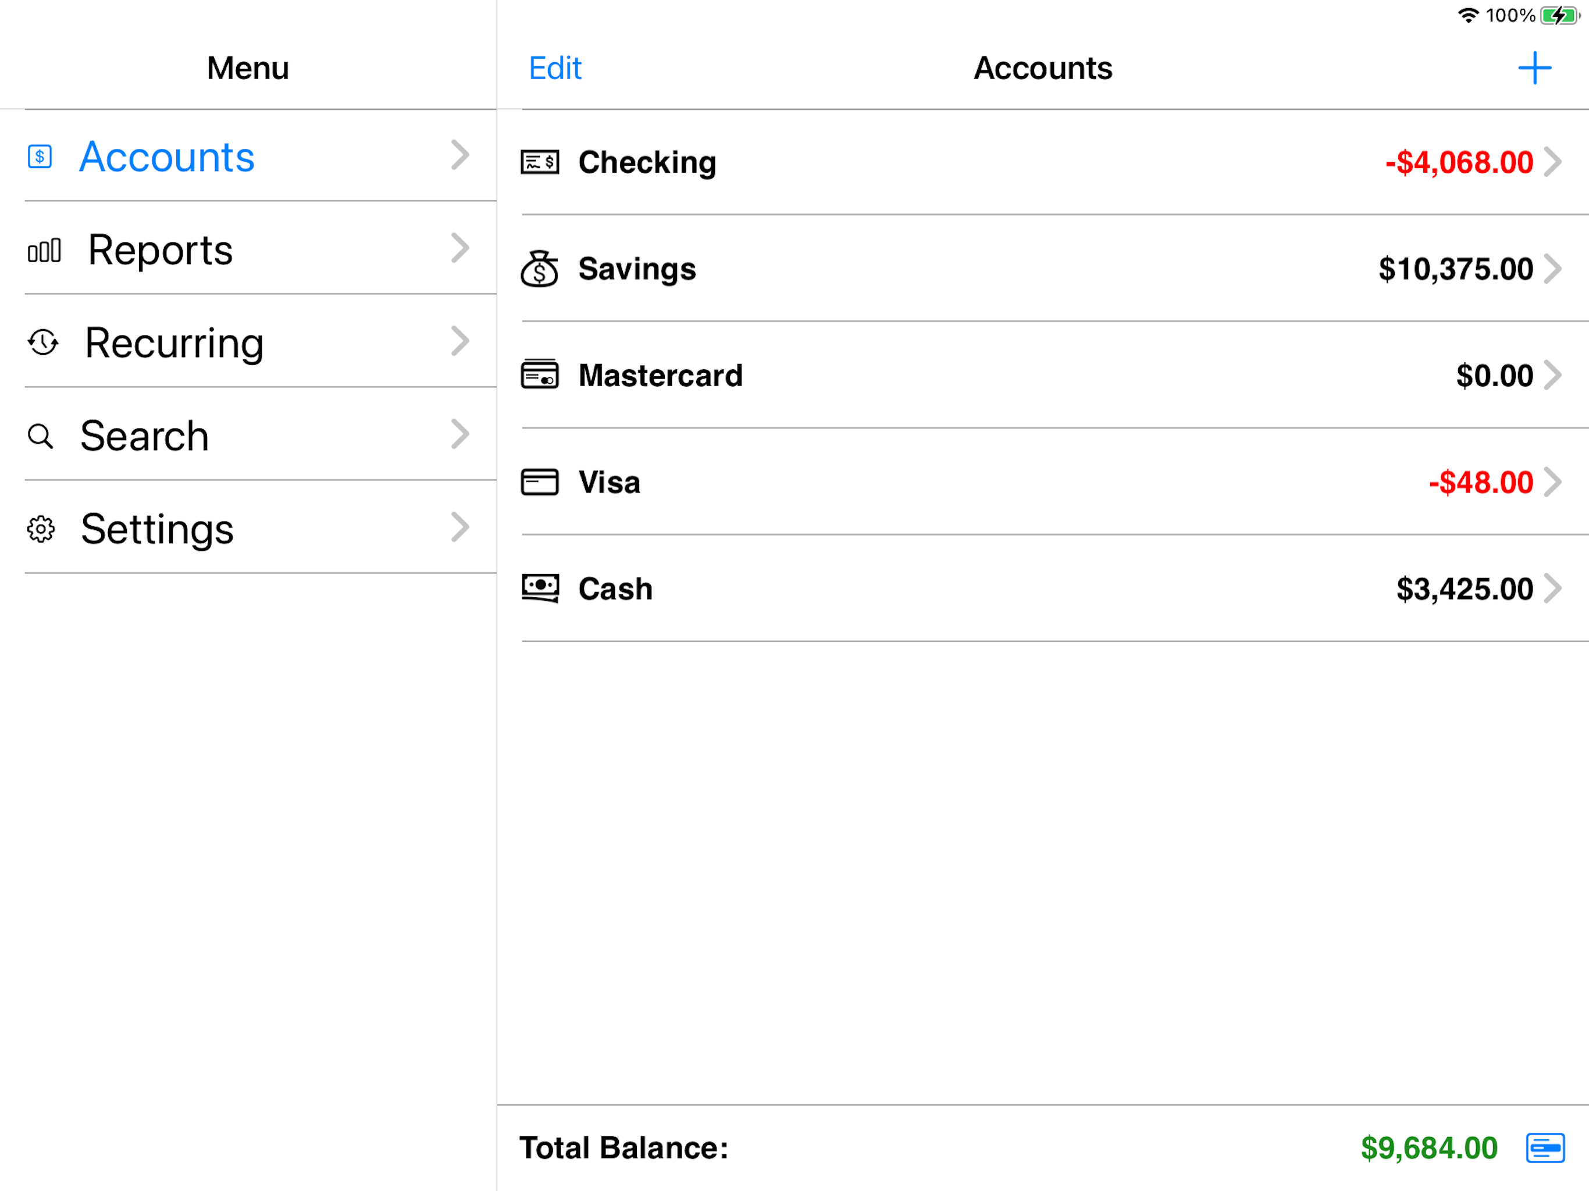This screenshot has width=1589, height=1191.
Task: Click the card icon beside Total Balance
Action: (x=1545, y=1148)
